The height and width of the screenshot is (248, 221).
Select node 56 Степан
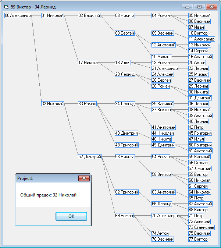[x=198, y=163]
